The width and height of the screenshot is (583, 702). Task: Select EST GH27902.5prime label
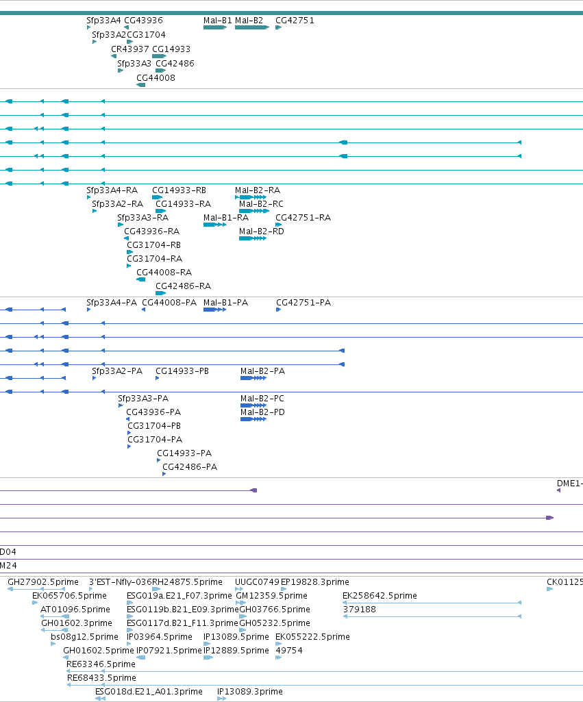[x=43, y=582]
